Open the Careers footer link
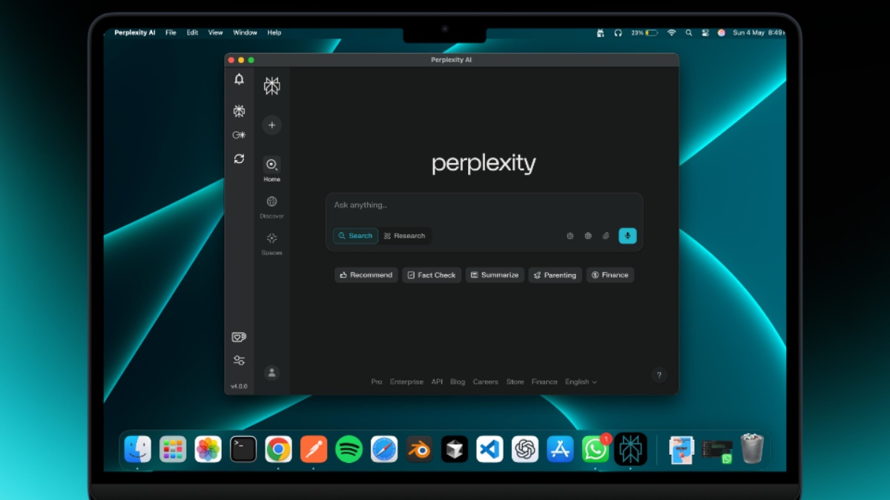This screenshot has width=890, height=500. pos(486,381)
